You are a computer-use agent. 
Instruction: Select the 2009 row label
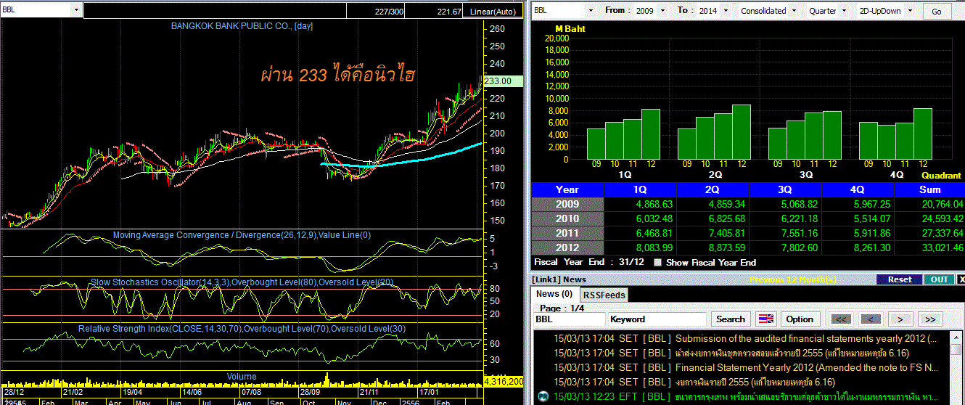click(x=567, y=205)
